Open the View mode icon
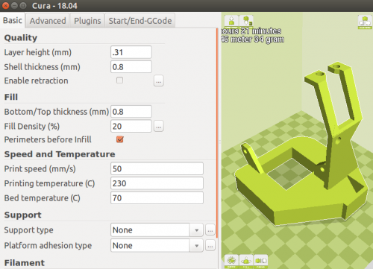Screen dimensions: 373x269 [x=365, y=22]
